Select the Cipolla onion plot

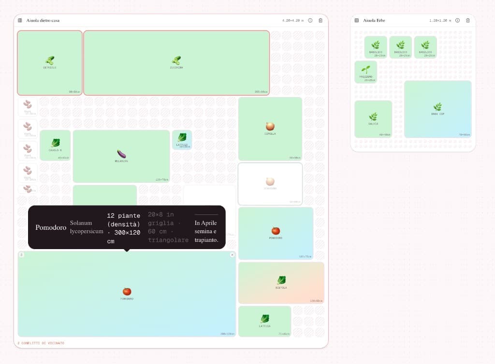(x=270, y=128)
